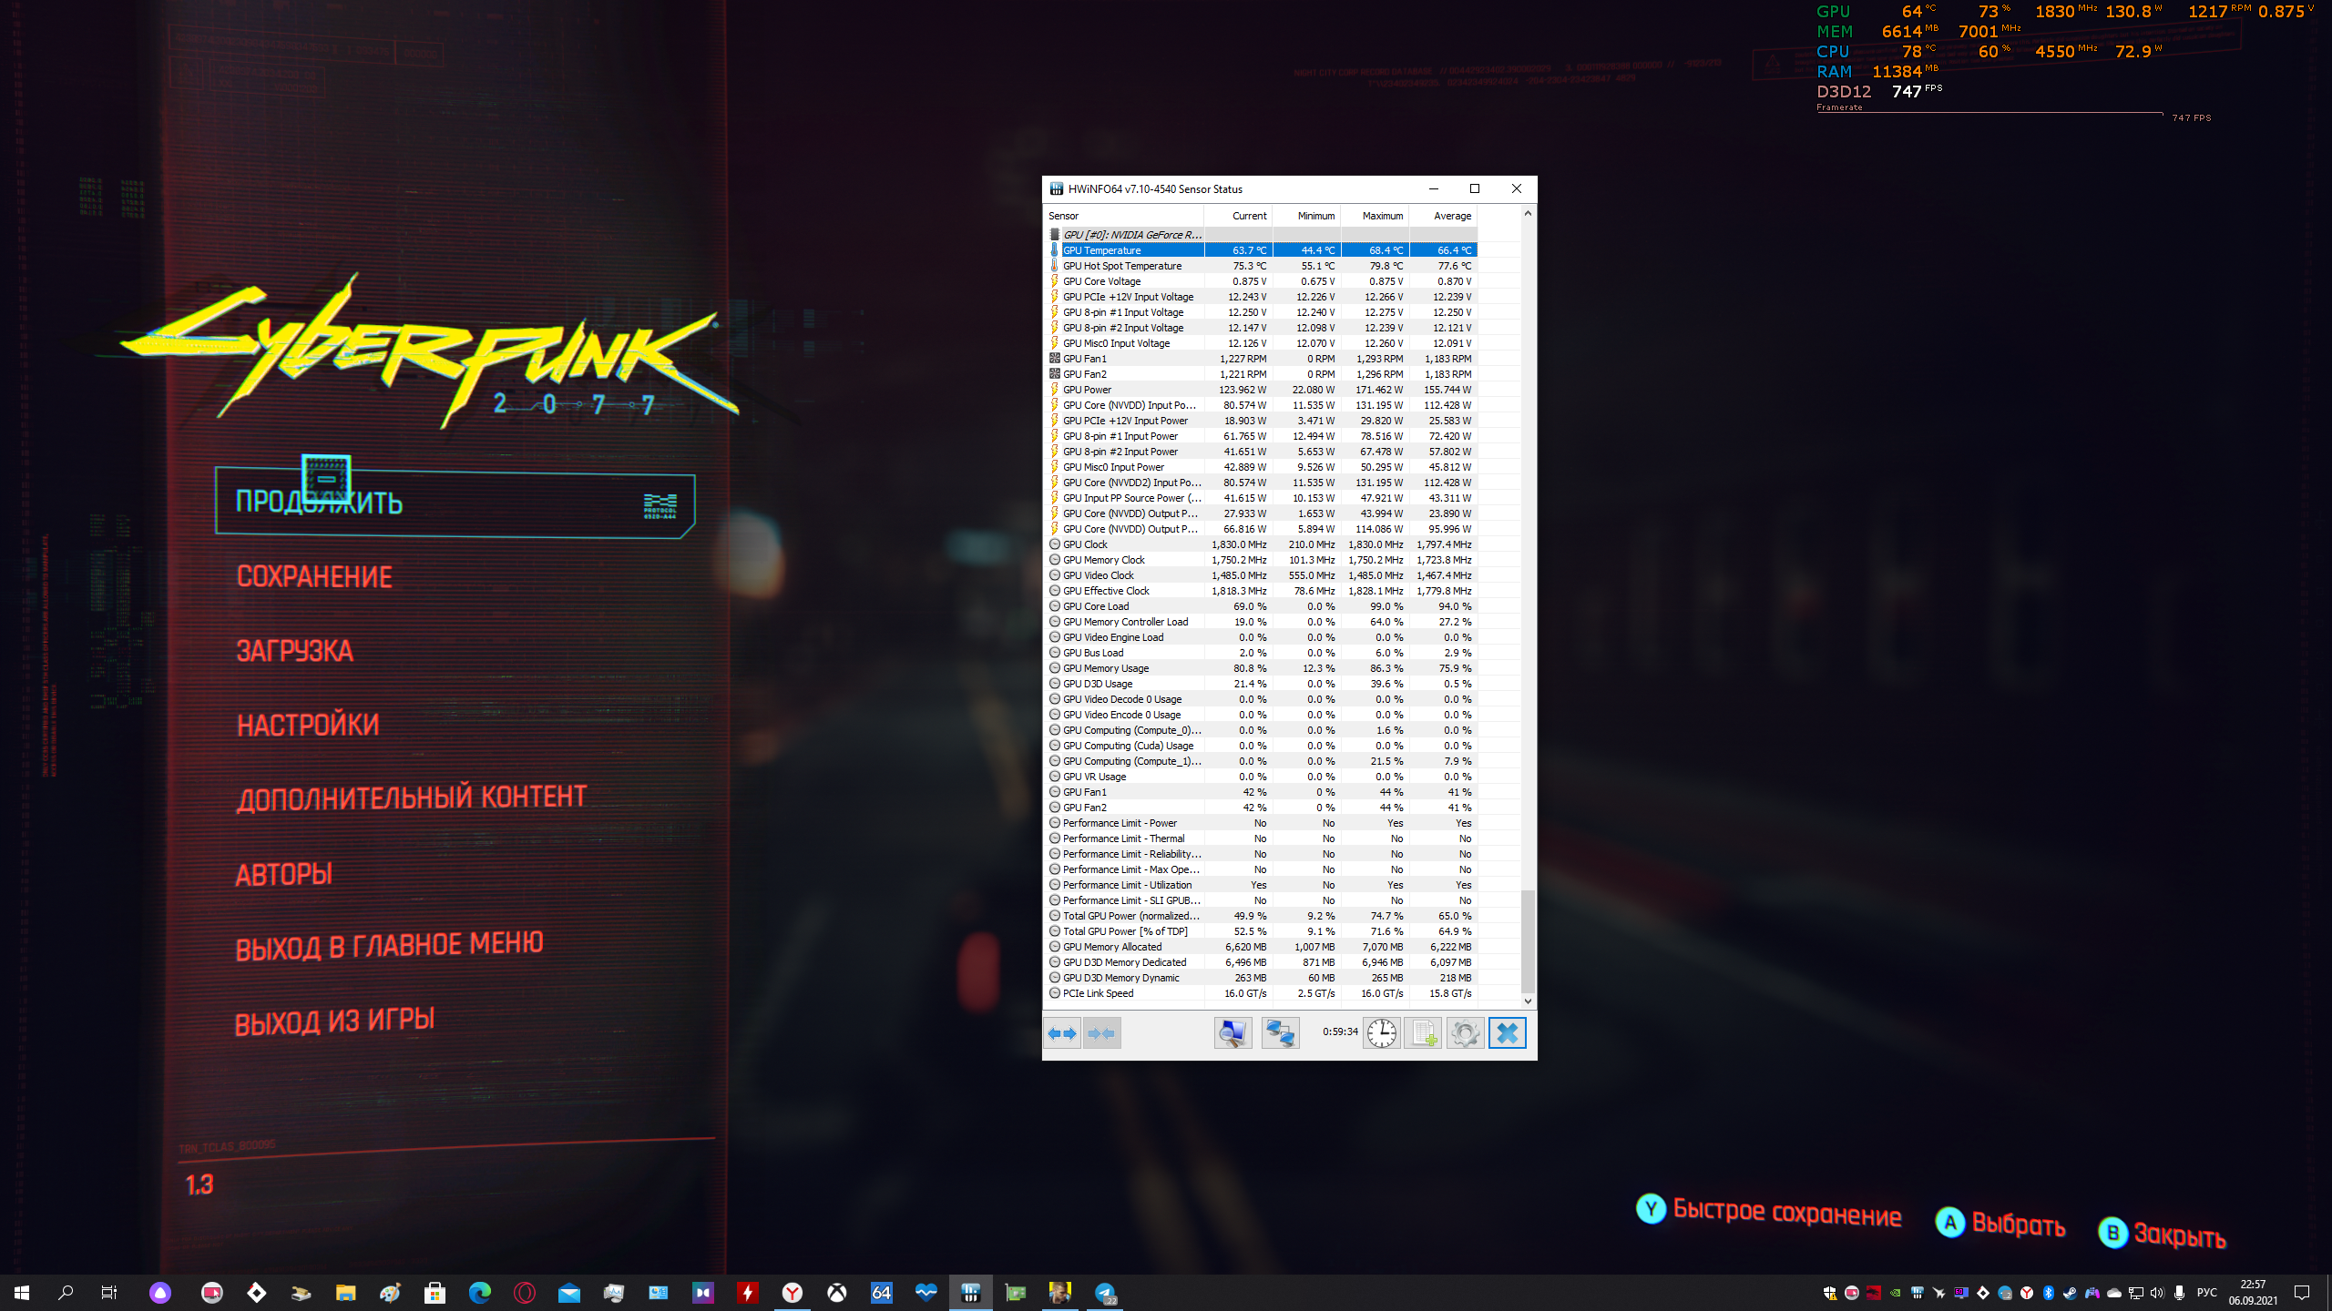Close sensors with the blue X icon

1508,1033
